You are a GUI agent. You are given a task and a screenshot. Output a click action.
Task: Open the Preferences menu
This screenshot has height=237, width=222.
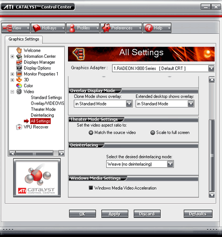(x=121, y=28)
